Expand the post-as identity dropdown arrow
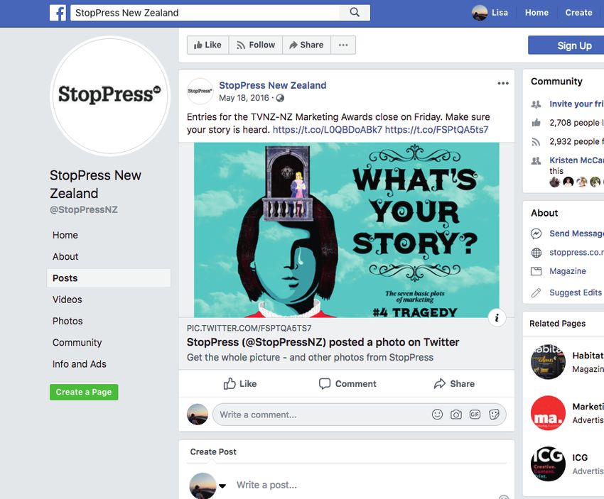Viewport: 604px width, 499px height. tap(222, 486)
